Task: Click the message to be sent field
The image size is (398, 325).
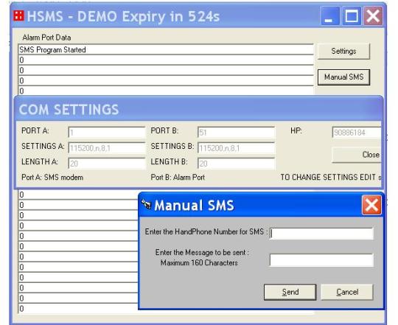Action: (x=321, y=260)
